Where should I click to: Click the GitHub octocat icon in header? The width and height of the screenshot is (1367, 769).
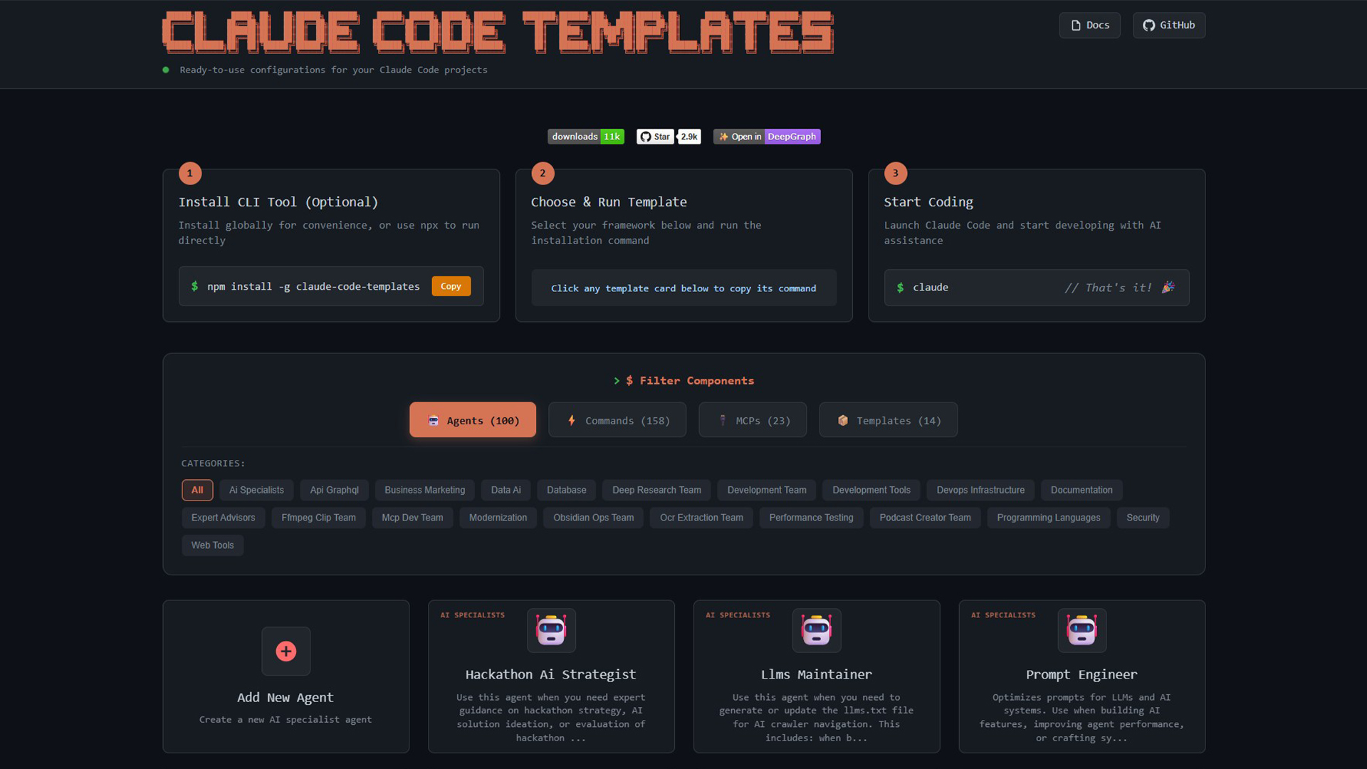coord(1148,25)
